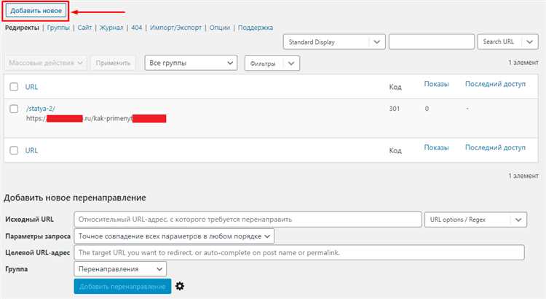
Task: Go to the 404 tab
Action: pyautogui.click(x=137, y=28)
